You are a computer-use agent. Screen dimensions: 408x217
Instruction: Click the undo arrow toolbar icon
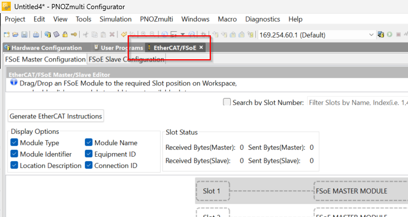coord(124,34)
